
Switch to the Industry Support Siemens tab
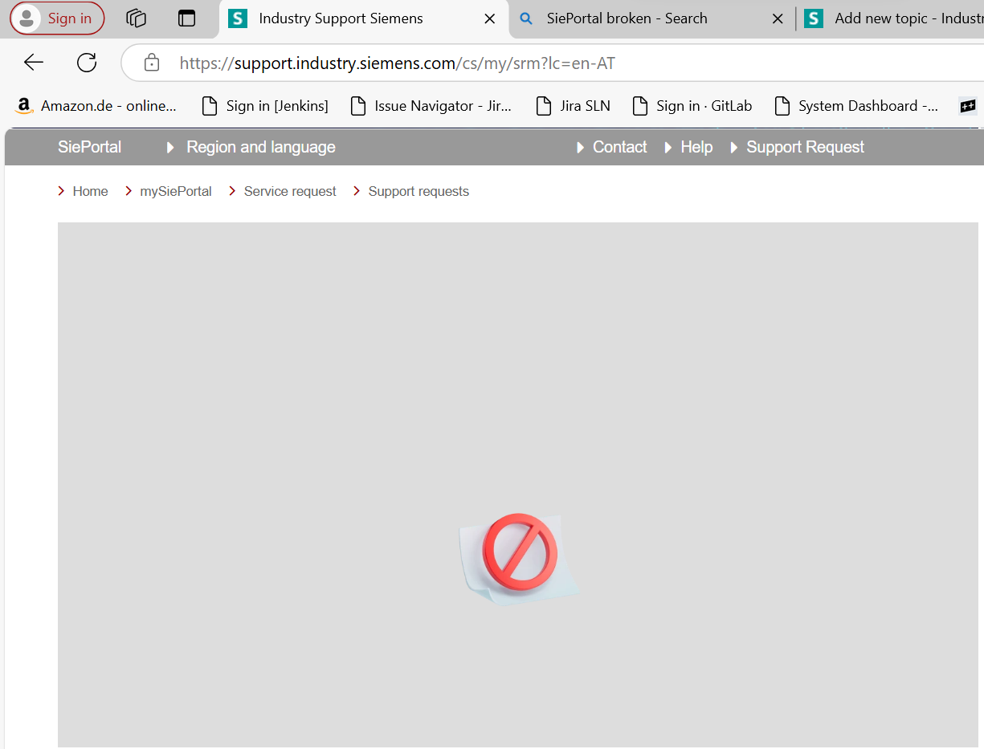364,18
